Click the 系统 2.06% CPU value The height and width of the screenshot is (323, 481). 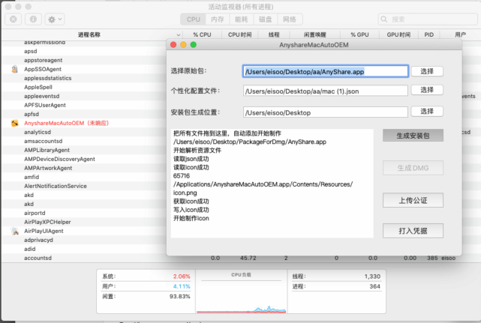click(182, 277)
